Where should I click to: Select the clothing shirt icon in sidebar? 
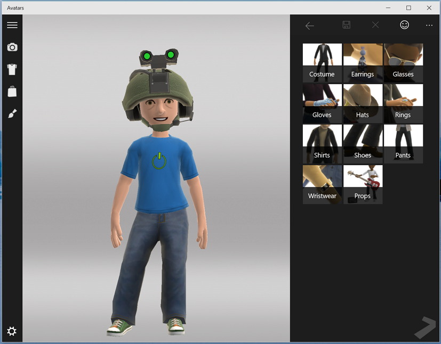[x=12, y=69]
